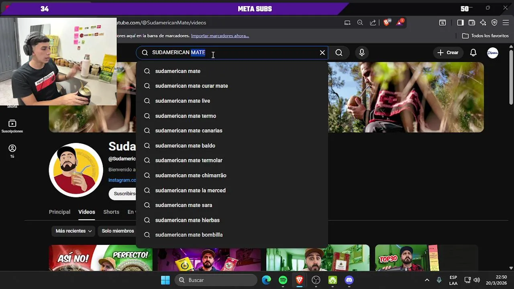This screenshot has width=514, height=289.
Task: Open Spotify from the taskbar
Action: click(283, 280)
